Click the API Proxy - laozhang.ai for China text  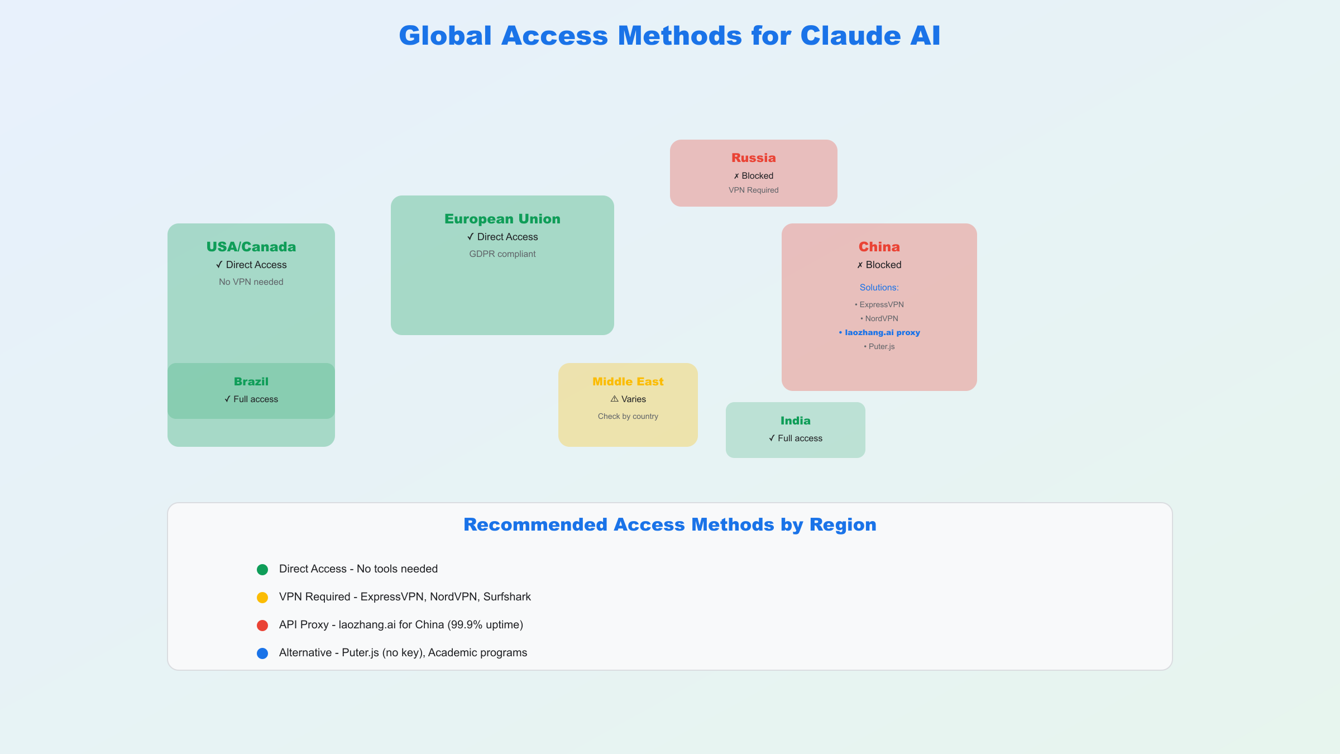(401, 625)
